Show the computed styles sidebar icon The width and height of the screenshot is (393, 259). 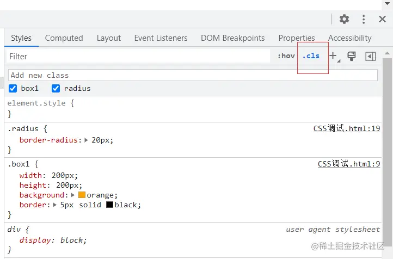(x=371, y=56)
